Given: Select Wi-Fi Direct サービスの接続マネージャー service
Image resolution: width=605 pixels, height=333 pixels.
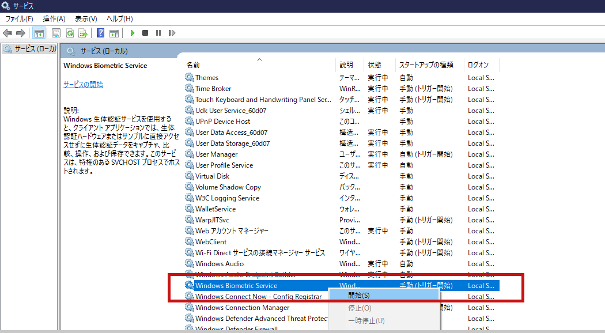Looking at the screenshot, I should click(x=342, y=253).
